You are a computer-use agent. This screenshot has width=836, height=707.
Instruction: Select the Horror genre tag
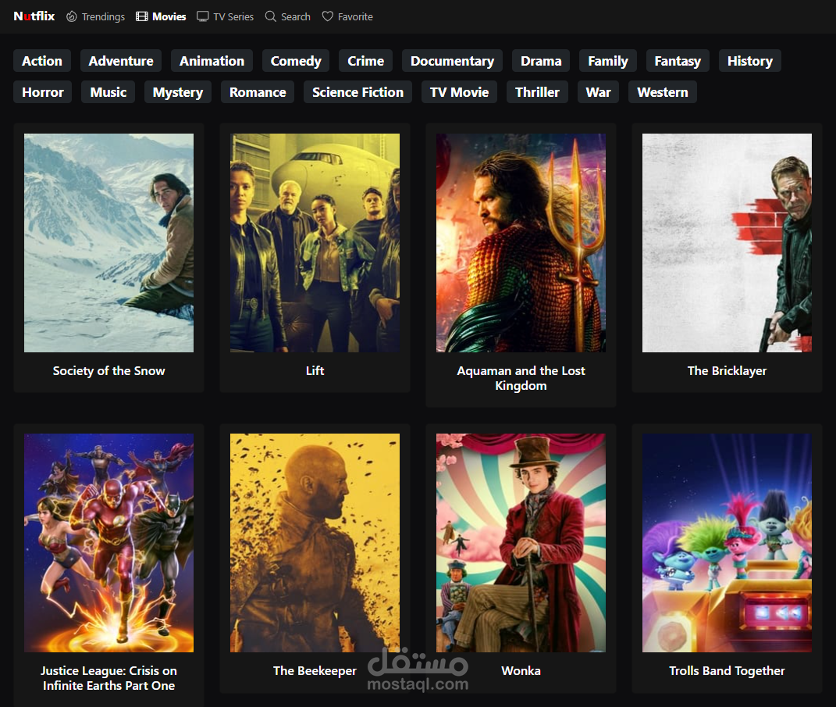tap(43, 92)
